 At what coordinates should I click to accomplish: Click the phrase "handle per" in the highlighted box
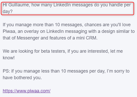point(120,5)
